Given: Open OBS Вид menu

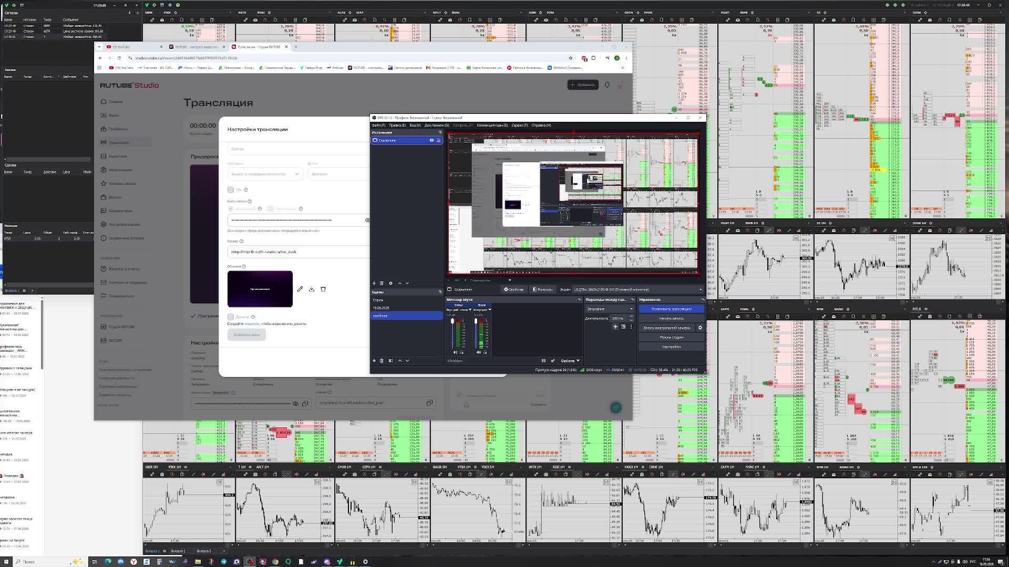Looking at the screenshot, I should tap(415, 125).
